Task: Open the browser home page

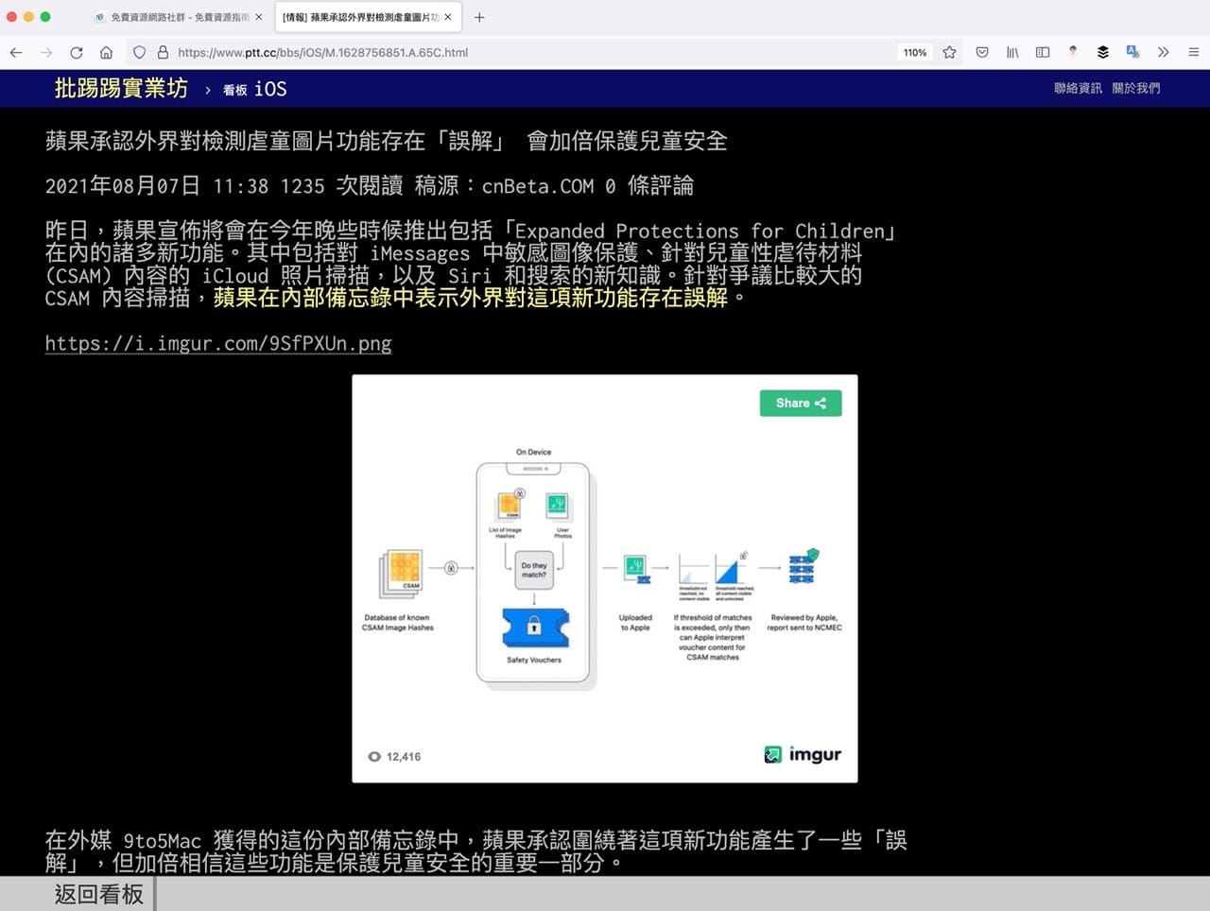Action: 106,53
